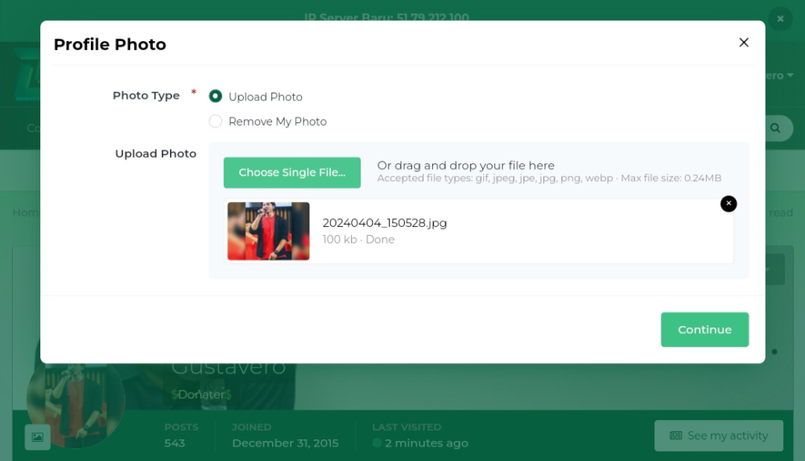
Task: Click the file name 20240404_150528.jpg
Action: click(x=385, y=223)
